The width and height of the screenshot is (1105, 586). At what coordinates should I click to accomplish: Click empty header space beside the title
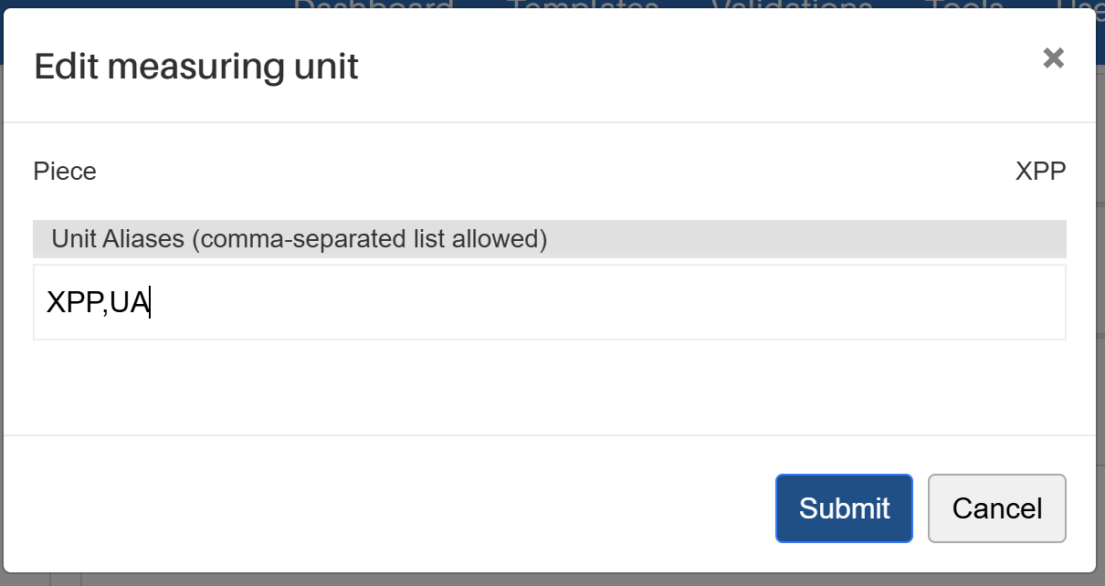(685, 67)
